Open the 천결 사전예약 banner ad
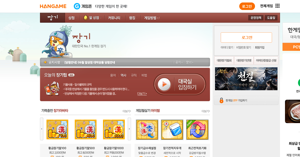 pos(246,79)
